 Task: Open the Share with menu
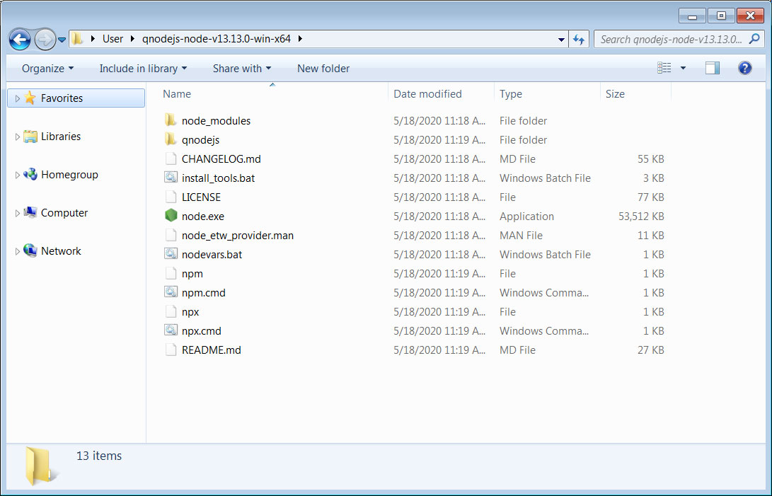point(242,69)
